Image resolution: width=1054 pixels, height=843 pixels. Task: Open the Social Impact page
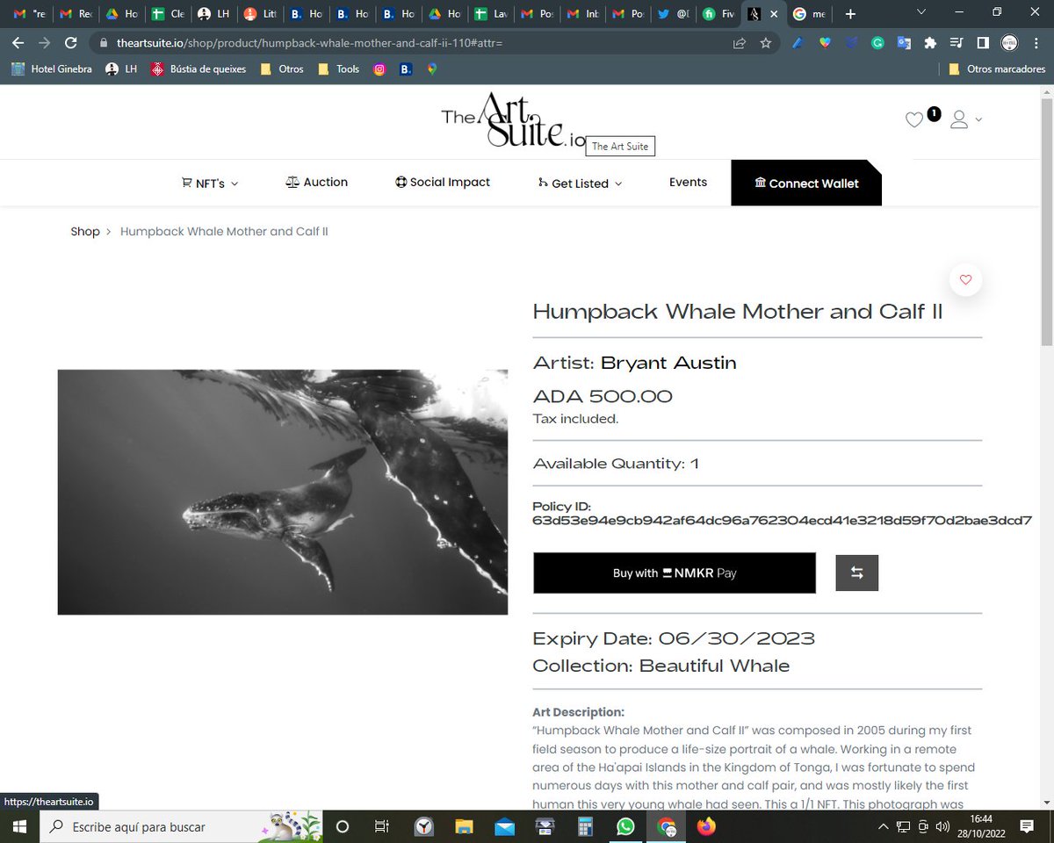point(443,182)
